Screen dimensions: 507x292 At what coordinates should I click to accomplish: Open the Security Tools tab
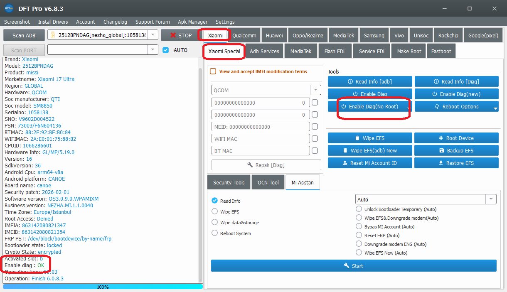[229, 182]
